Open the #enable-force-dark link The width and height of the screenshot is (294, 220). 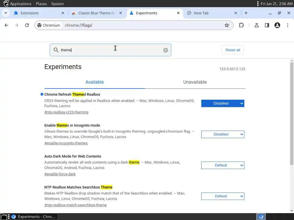pos(60,174)
